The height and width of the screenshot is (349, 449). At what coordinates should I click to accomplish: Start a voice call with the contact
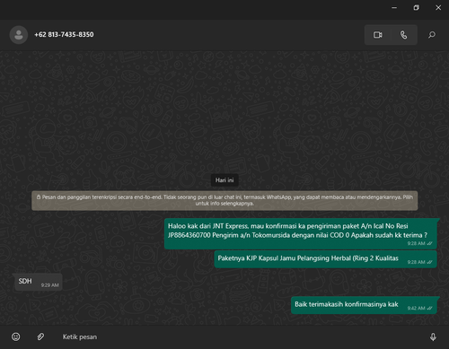click(x=404, y=35)
